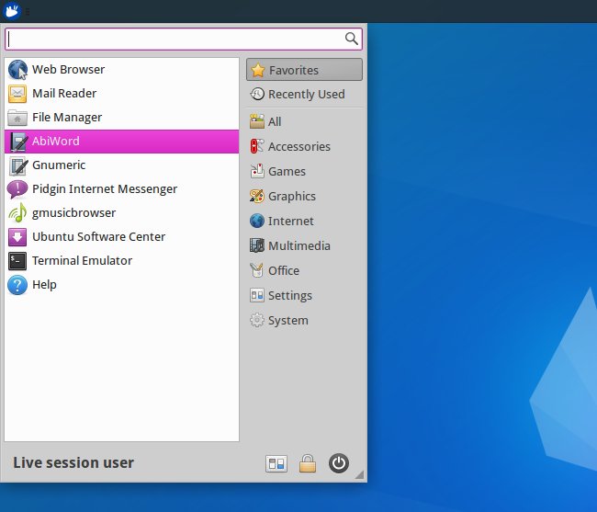Click the Live session user name
This screenshot has height=512, width=597.
pyautogui.click(x=73, y=463)
